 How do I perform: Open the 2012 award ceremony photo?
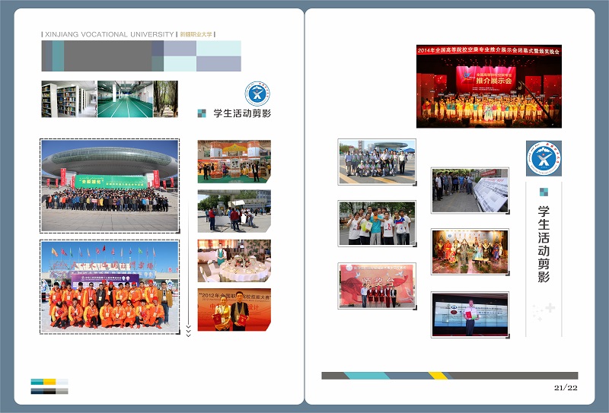click(234, 309)
